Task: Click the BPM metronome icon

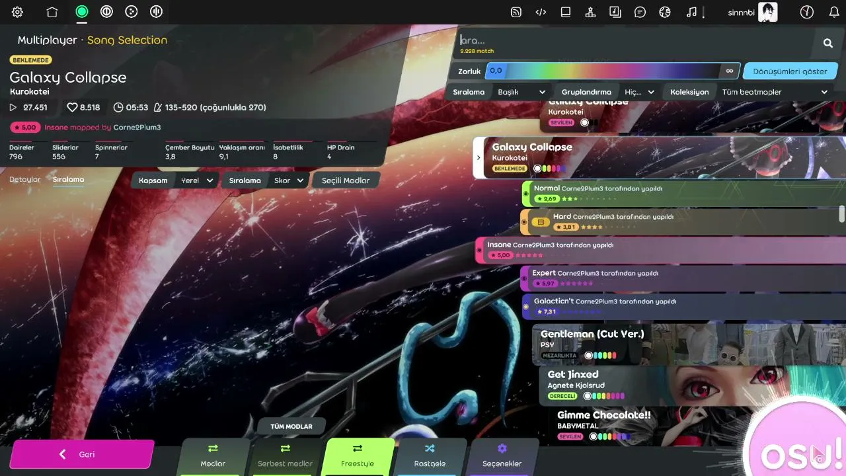Action: 157,107
